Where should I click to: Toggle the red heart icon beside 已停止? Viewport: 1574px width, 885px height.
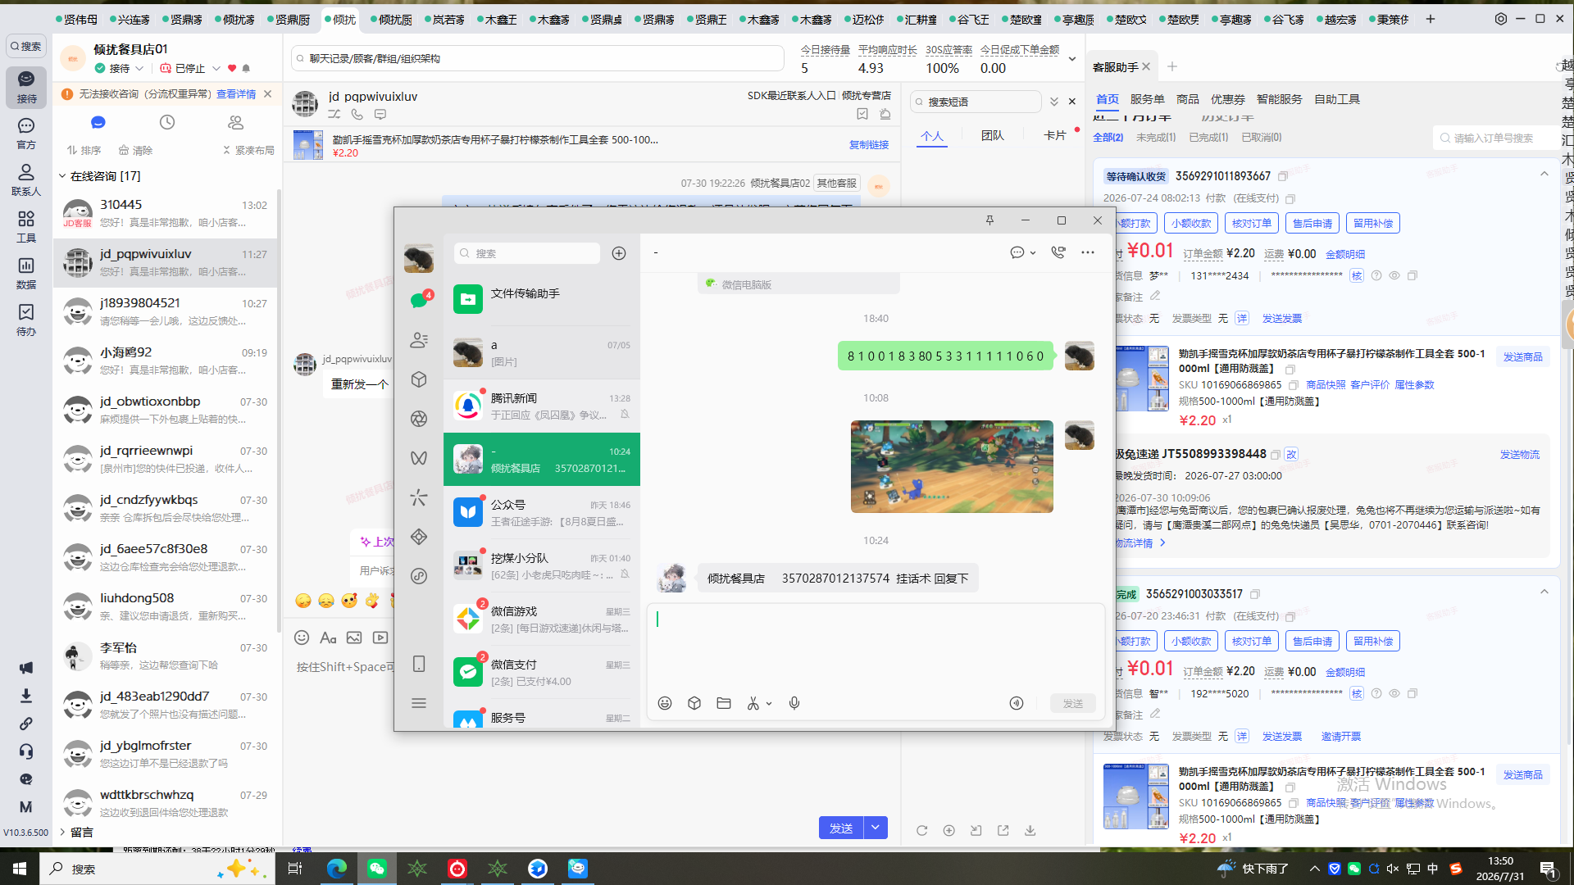click(232, 68)
